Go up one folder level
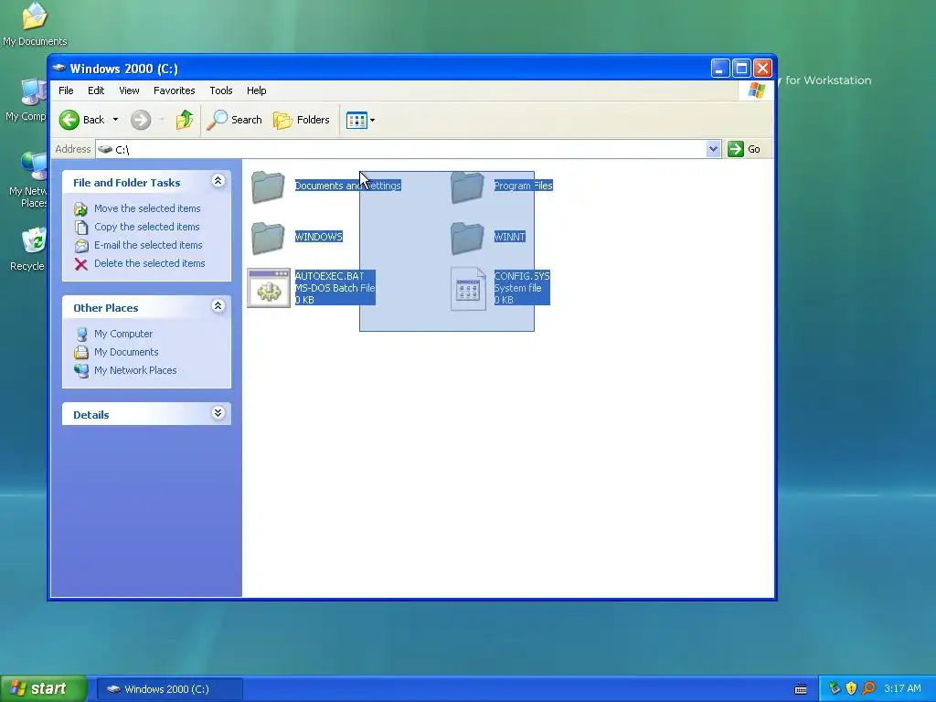 pyautogui.click(x=185, y=120)
